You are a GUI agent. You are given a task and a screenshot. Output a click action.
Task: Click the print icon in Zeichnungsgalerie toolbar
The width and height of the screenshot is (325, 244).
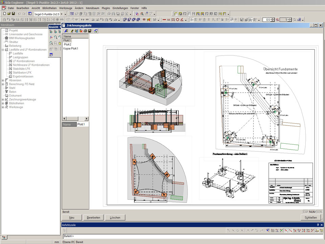tap(85, 31)
